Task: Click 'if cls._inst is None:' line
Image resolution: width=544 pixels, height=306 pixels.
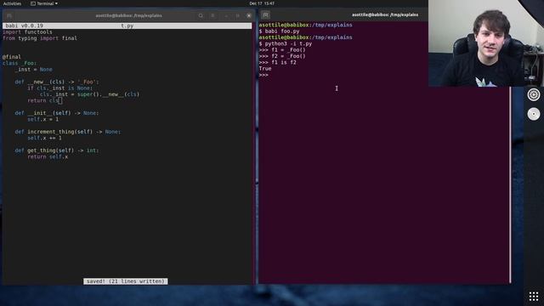Action: point(60,88)
